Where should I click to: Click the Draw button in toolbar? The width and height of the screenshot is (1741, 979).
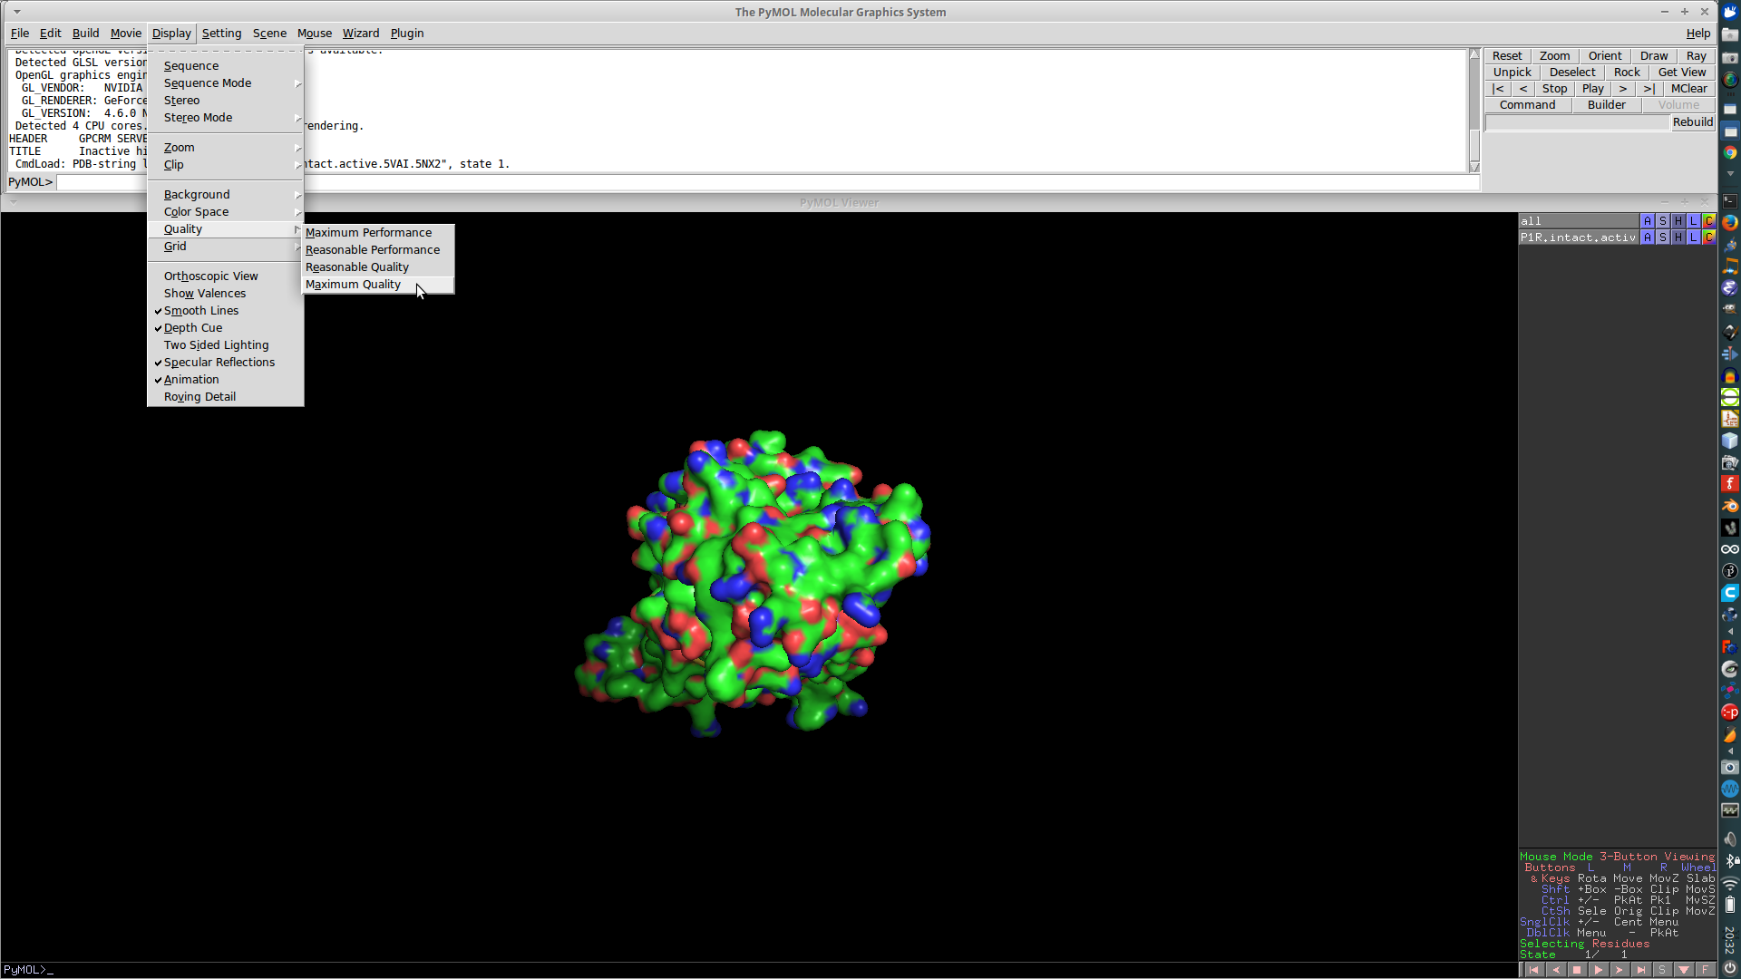click(x=1652, y=55)
